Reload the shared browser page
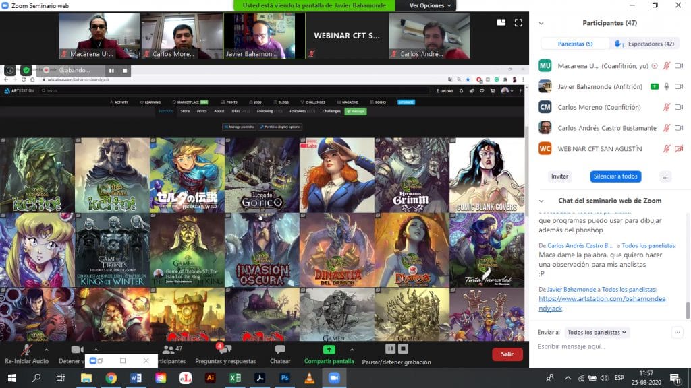This screenshot has width=691, height=388. click(24, 79)
